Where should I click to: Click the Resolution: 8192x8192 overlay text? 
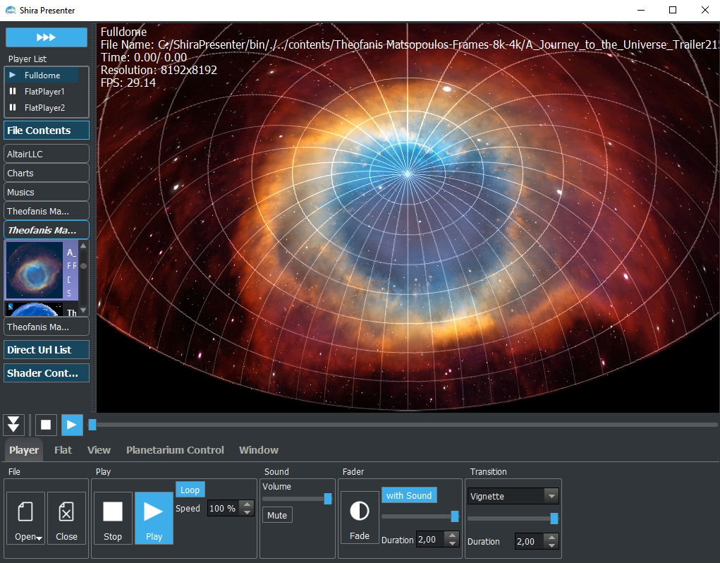(159, 71)
